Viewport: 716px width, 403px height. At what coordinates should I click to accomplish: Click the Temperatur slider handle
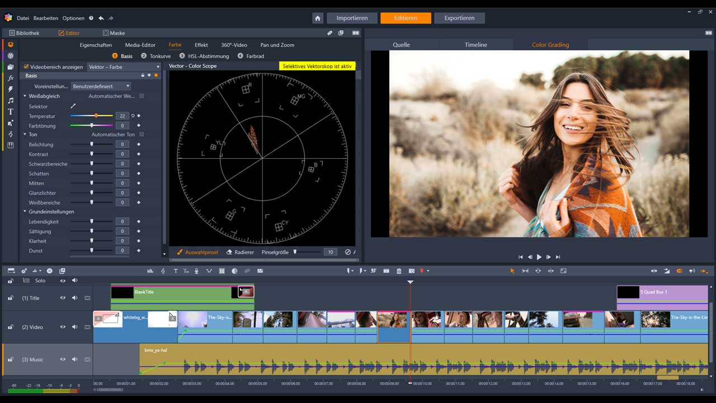(96, 116)
